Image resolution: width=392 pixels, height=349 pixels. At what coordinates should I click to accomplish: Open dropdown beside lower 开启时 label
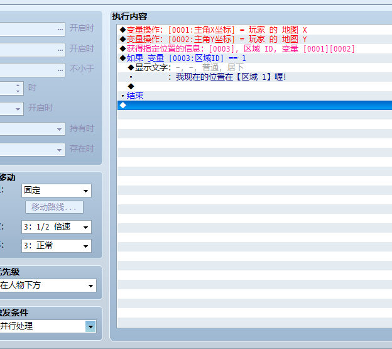coord(18,109)
